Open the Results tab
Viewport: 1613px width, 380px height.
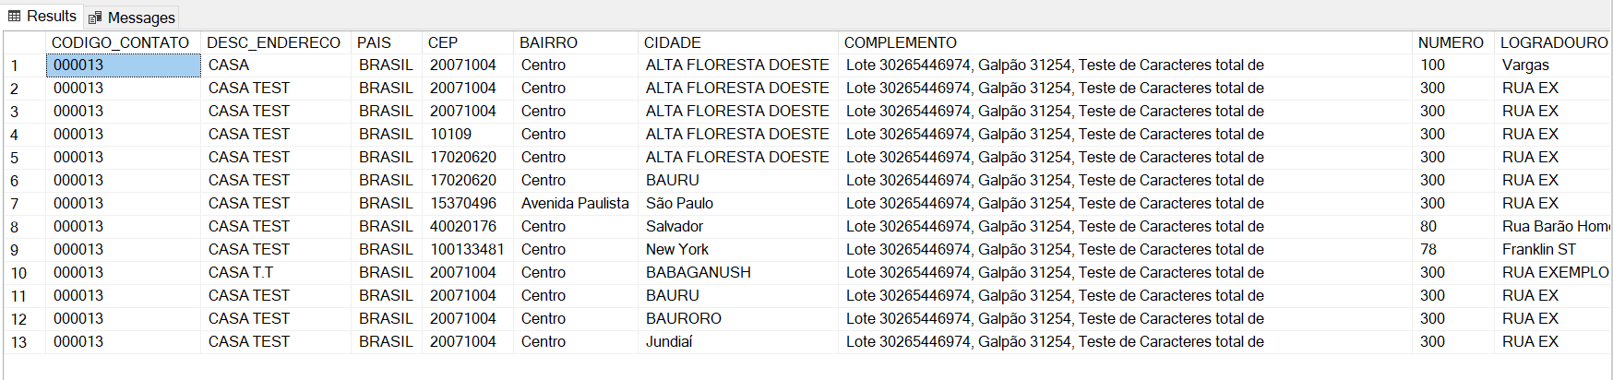[x=42, y=17]
